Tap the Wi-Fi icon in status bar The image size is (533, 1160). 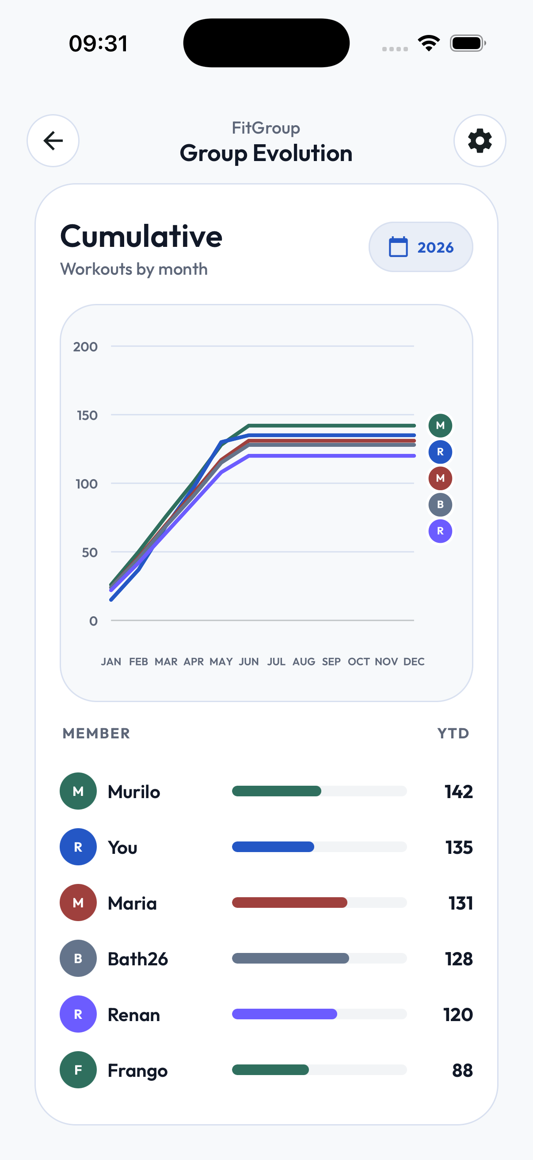click(x=429, y=43)
